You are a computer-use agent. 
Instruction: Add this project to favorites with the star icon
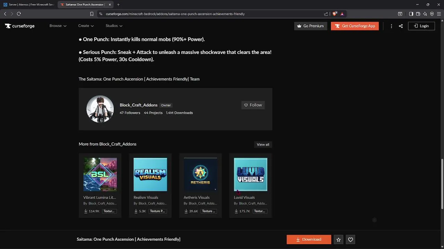pos(339,240)
